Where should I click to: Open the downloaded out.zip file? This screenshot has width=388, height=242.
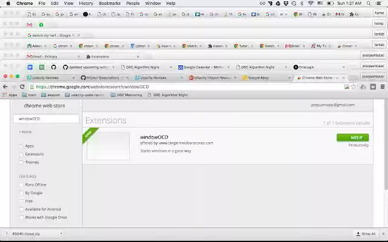coord(26,234)
